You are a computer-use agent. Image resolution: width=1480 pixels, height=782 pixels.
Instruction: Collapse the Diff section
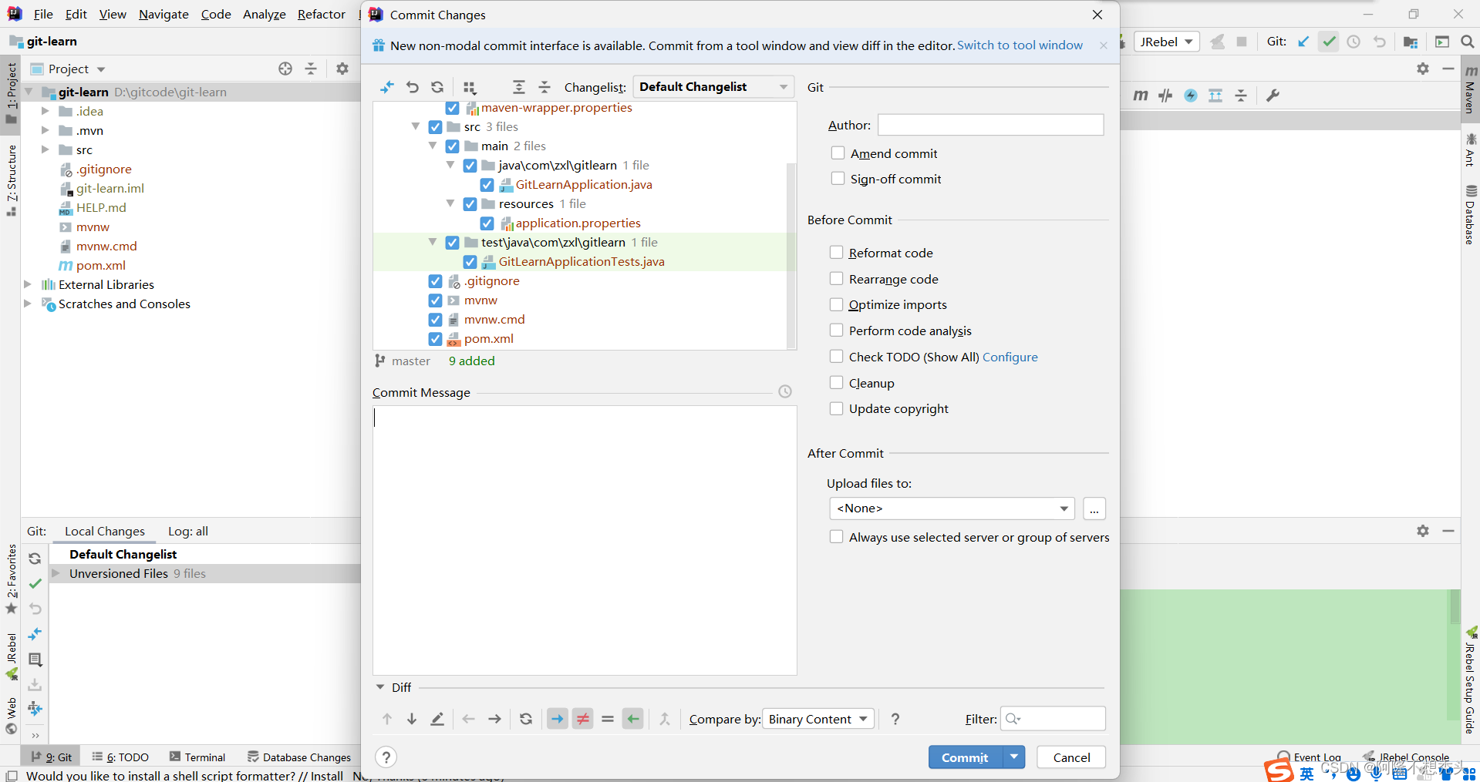[380, 687]
